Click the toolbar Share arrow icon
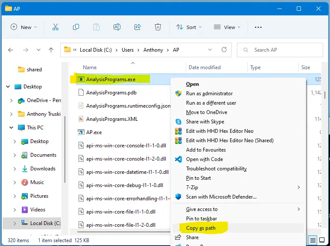 tap(137, 27)
